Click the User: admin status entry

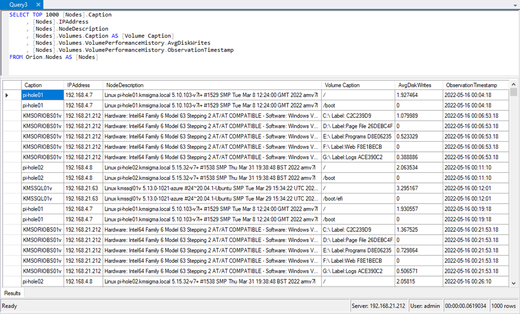[425, 305]
